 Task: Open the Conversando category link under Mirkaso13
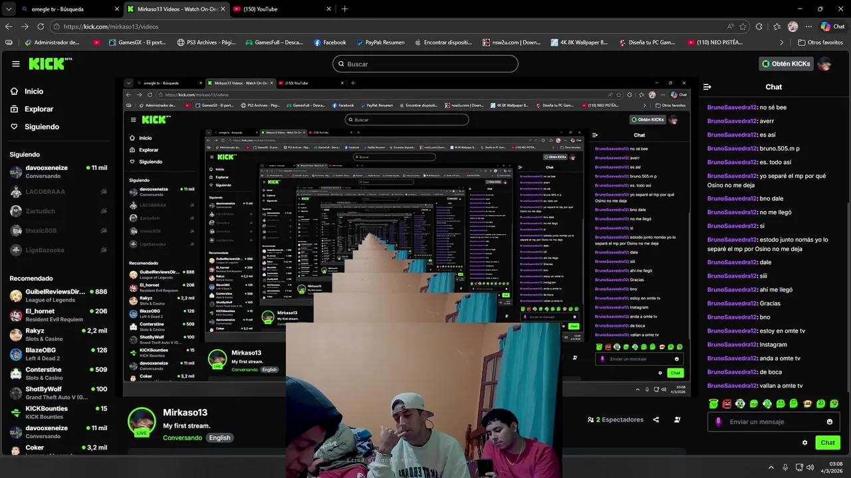(182, 438)
